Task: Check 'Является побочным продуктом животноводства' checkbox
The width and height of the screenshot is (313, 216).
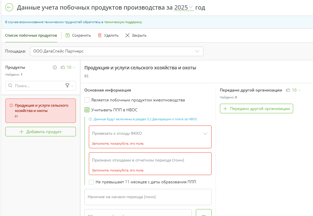Action: coord(87,100)
